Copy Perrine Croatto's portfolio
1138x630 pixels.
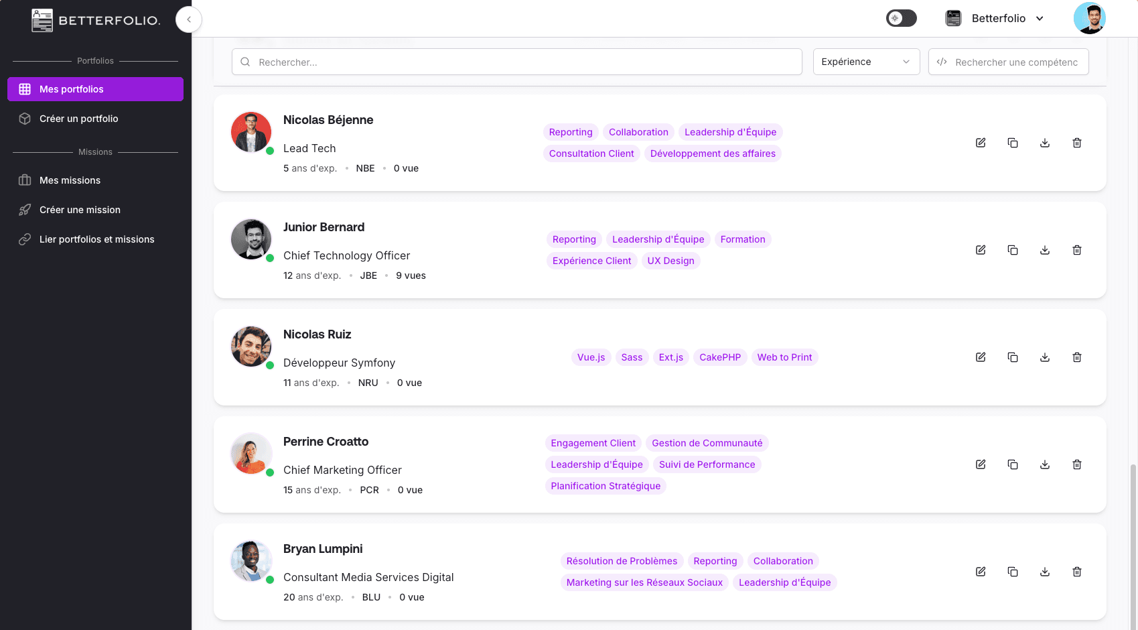click(x=1013, y=464)
